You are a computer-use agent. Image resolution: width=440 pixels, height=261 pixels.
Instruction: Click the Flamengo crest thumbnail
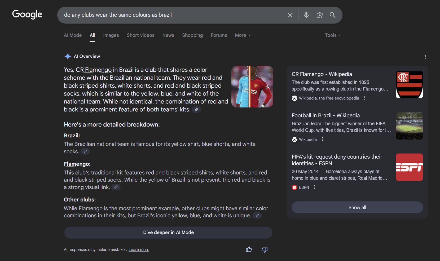pyautogui.click(x=409, y=85)
